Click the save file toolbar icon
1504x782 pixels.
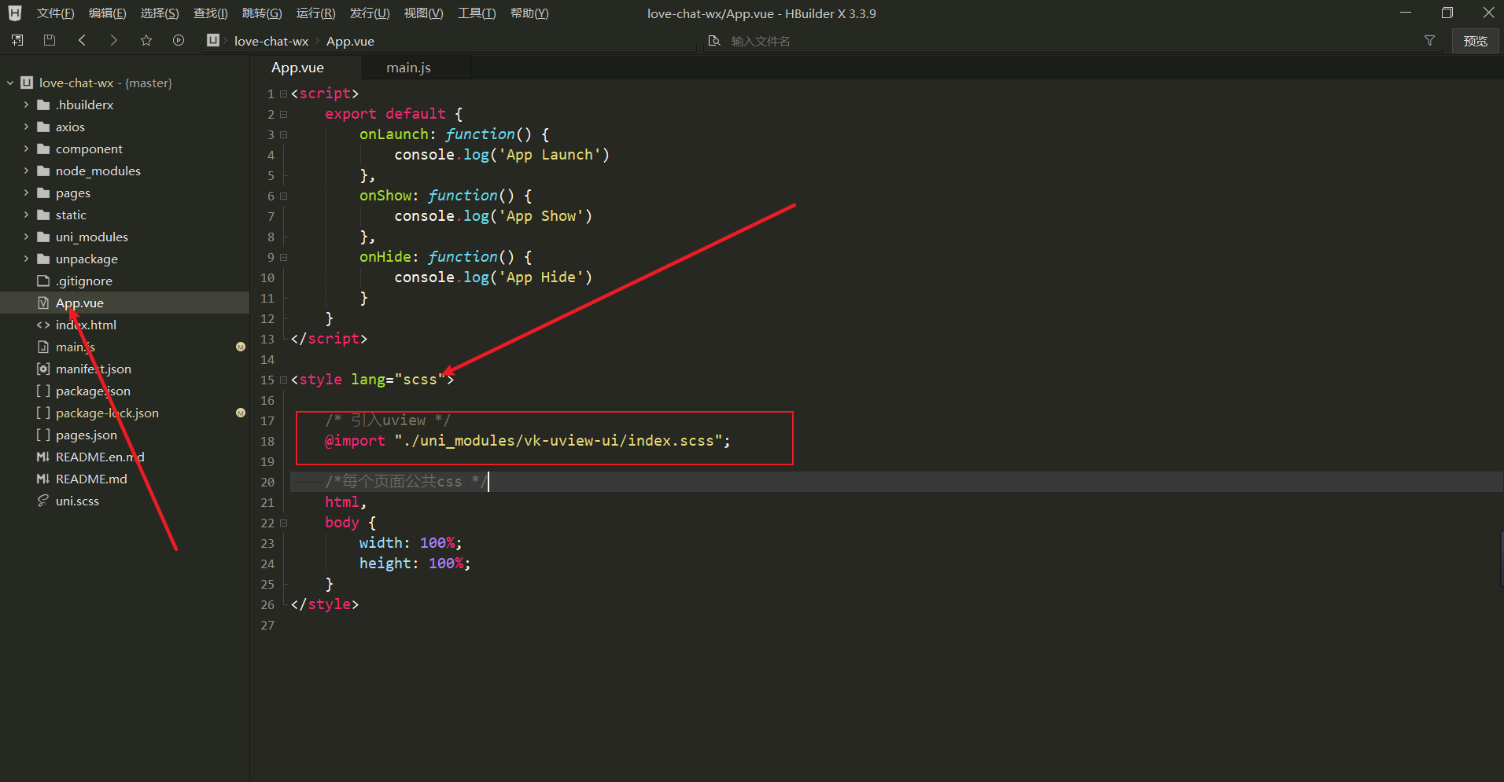pos(50,40)
